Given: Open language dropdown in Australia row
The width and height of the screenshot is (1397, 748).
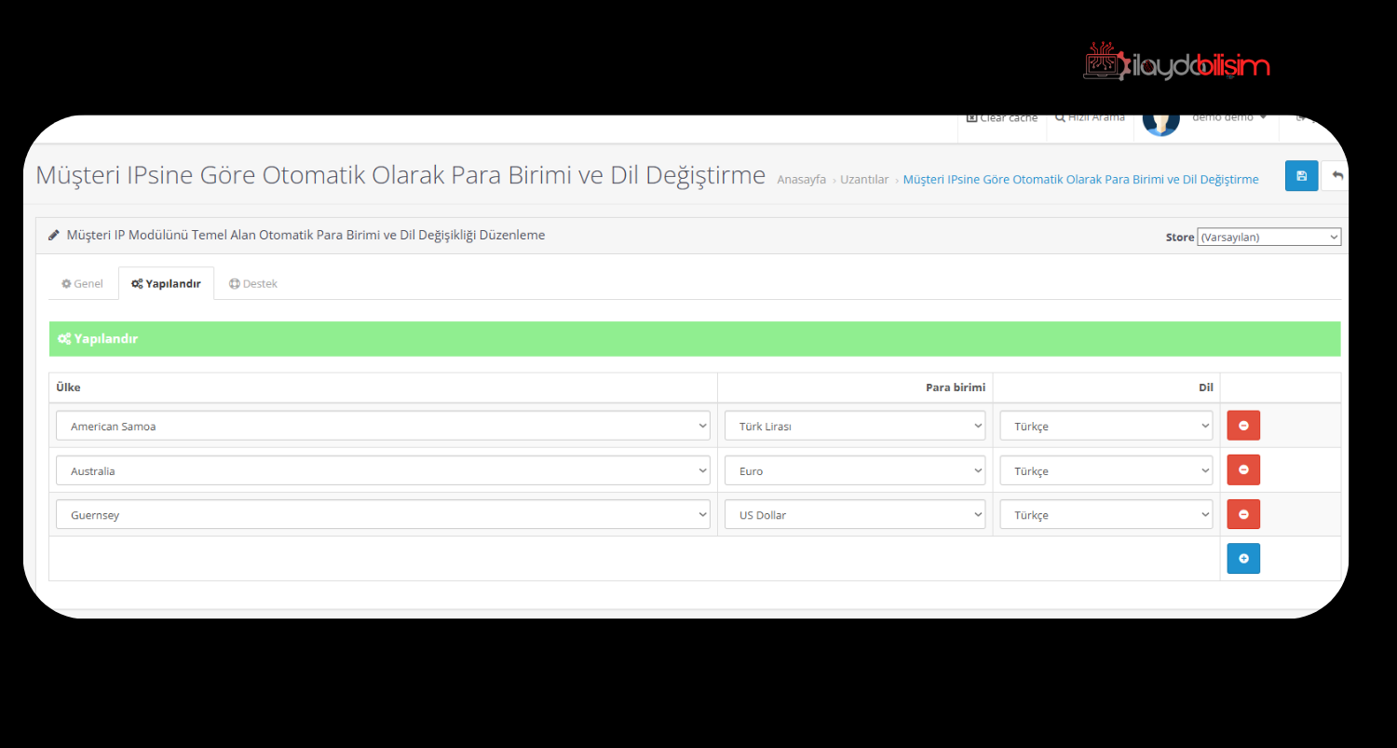Looking at the screenshot, I should coord(1106,470).
